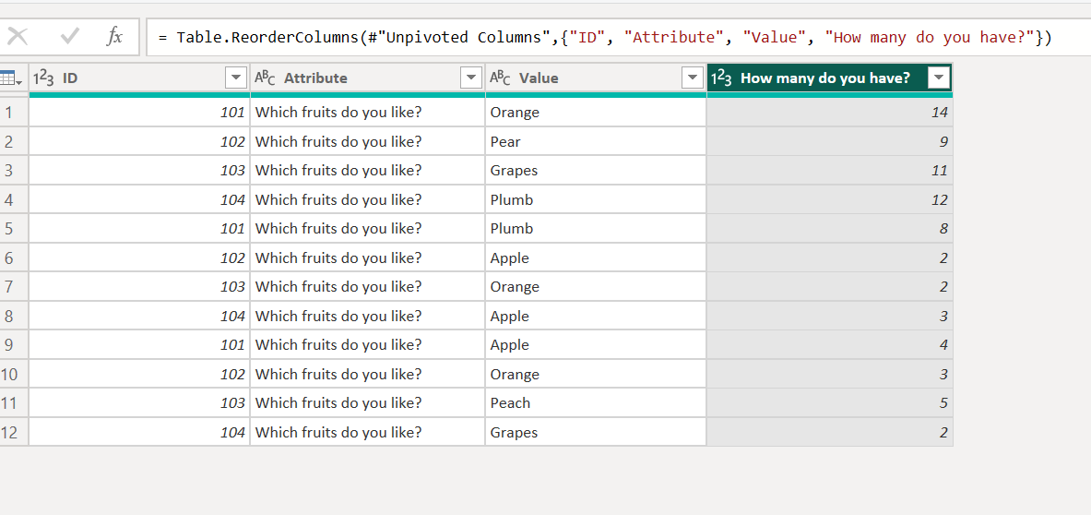Select row number 3
The width and height of the screenshot is (1091, 515).
coord(14,171)
